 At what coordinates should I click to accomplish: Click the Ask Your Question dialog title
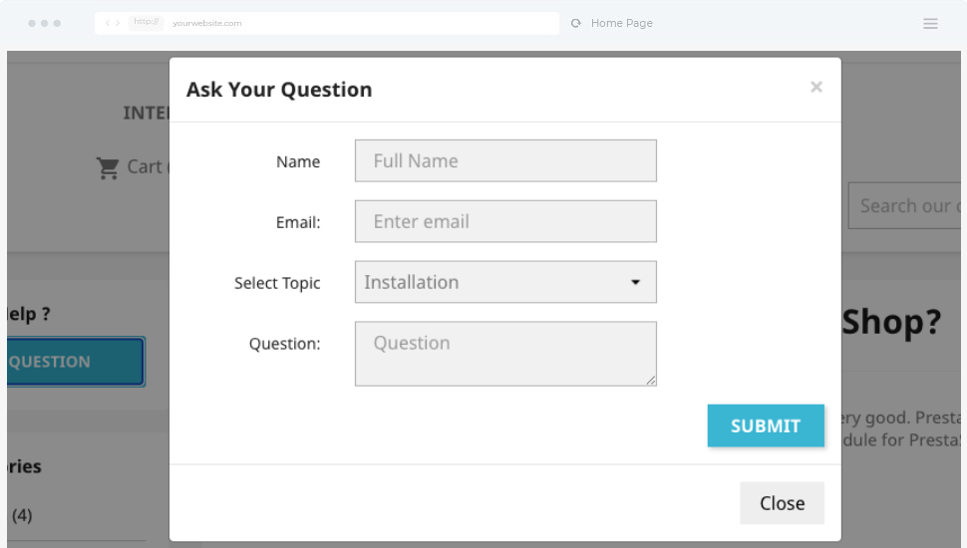tap(279, 90)
